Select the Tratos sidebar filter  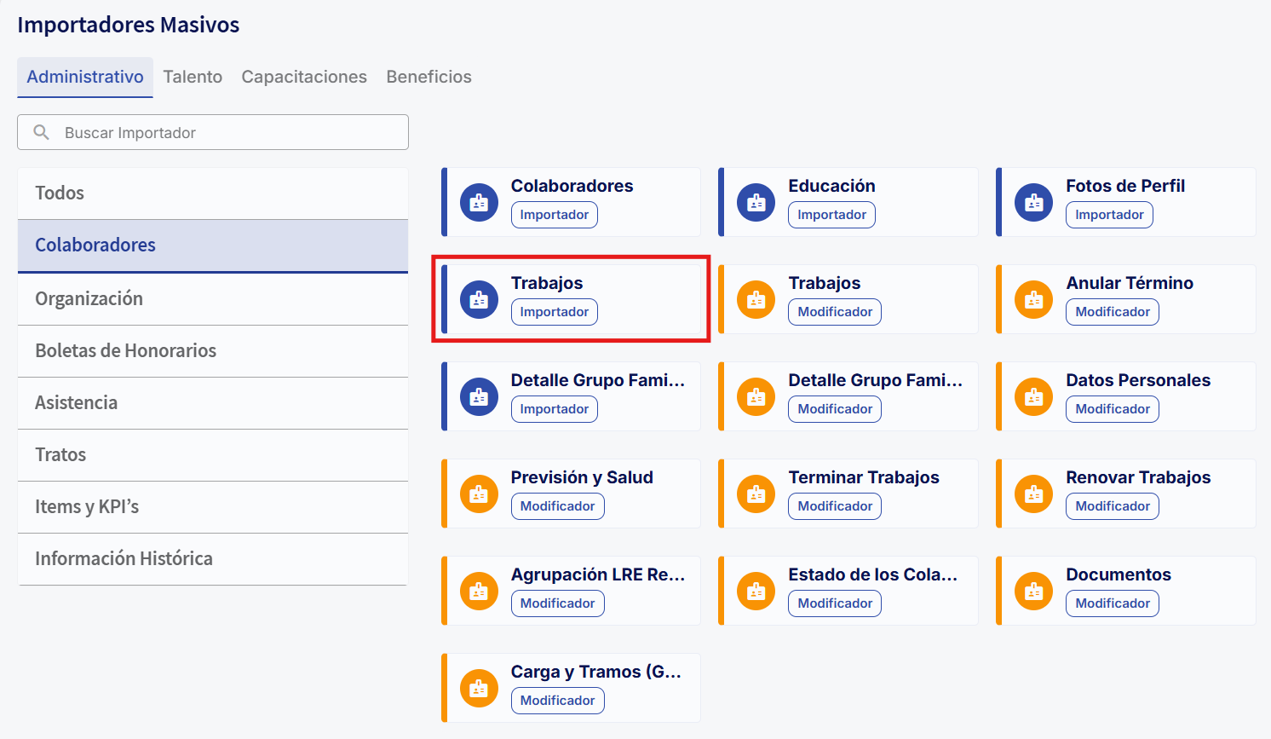click(60, 454)
